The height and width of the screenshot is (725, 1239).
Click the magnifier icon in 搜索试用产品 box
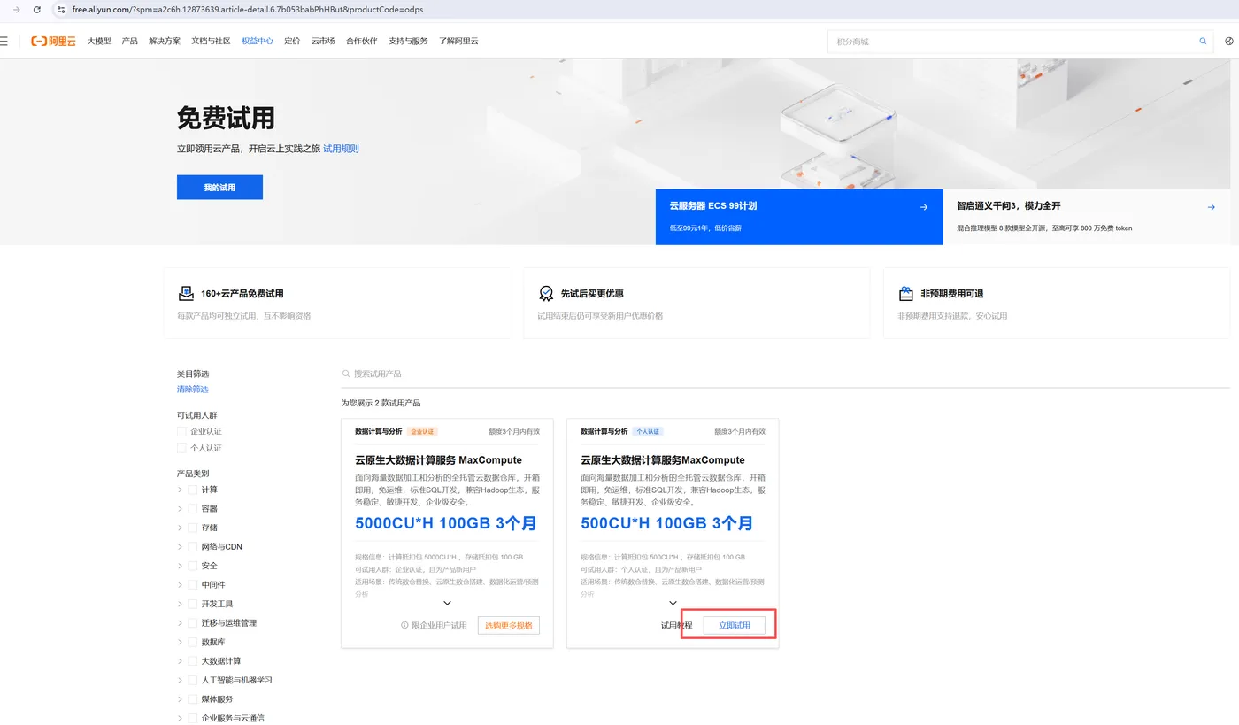click(x=347, y=374)
